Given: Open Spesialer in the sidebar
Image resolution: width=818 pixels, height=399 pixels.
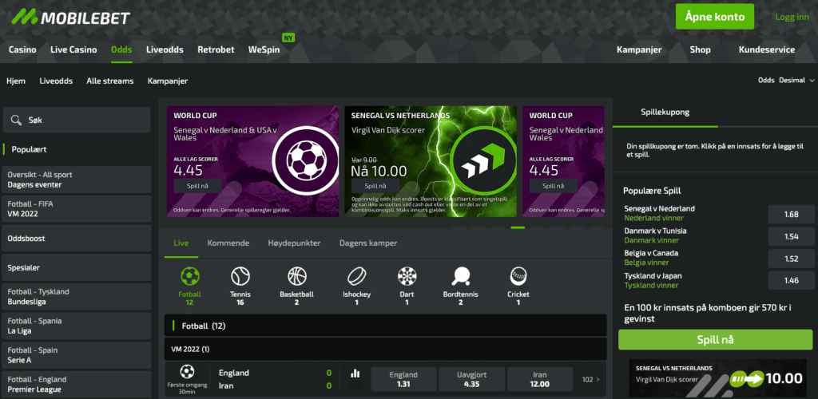Looking at the screenshot, I should click(77, 267).
